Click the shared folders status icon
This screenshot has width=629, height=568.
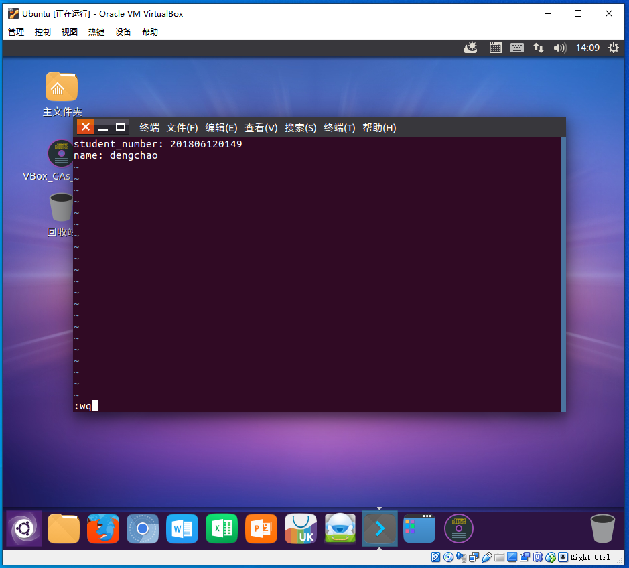click(x=500, y=557)
